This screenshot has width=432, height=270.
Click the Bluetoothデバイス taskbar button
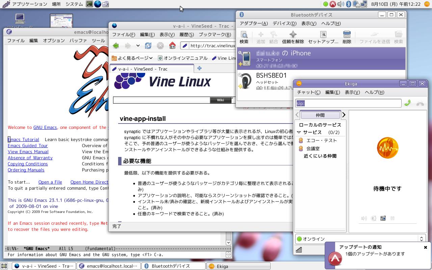[173, 266]
